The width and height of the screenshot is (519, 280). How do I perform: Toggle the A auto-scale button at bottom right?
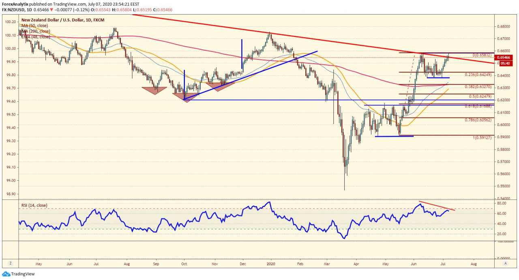[505, 263]
